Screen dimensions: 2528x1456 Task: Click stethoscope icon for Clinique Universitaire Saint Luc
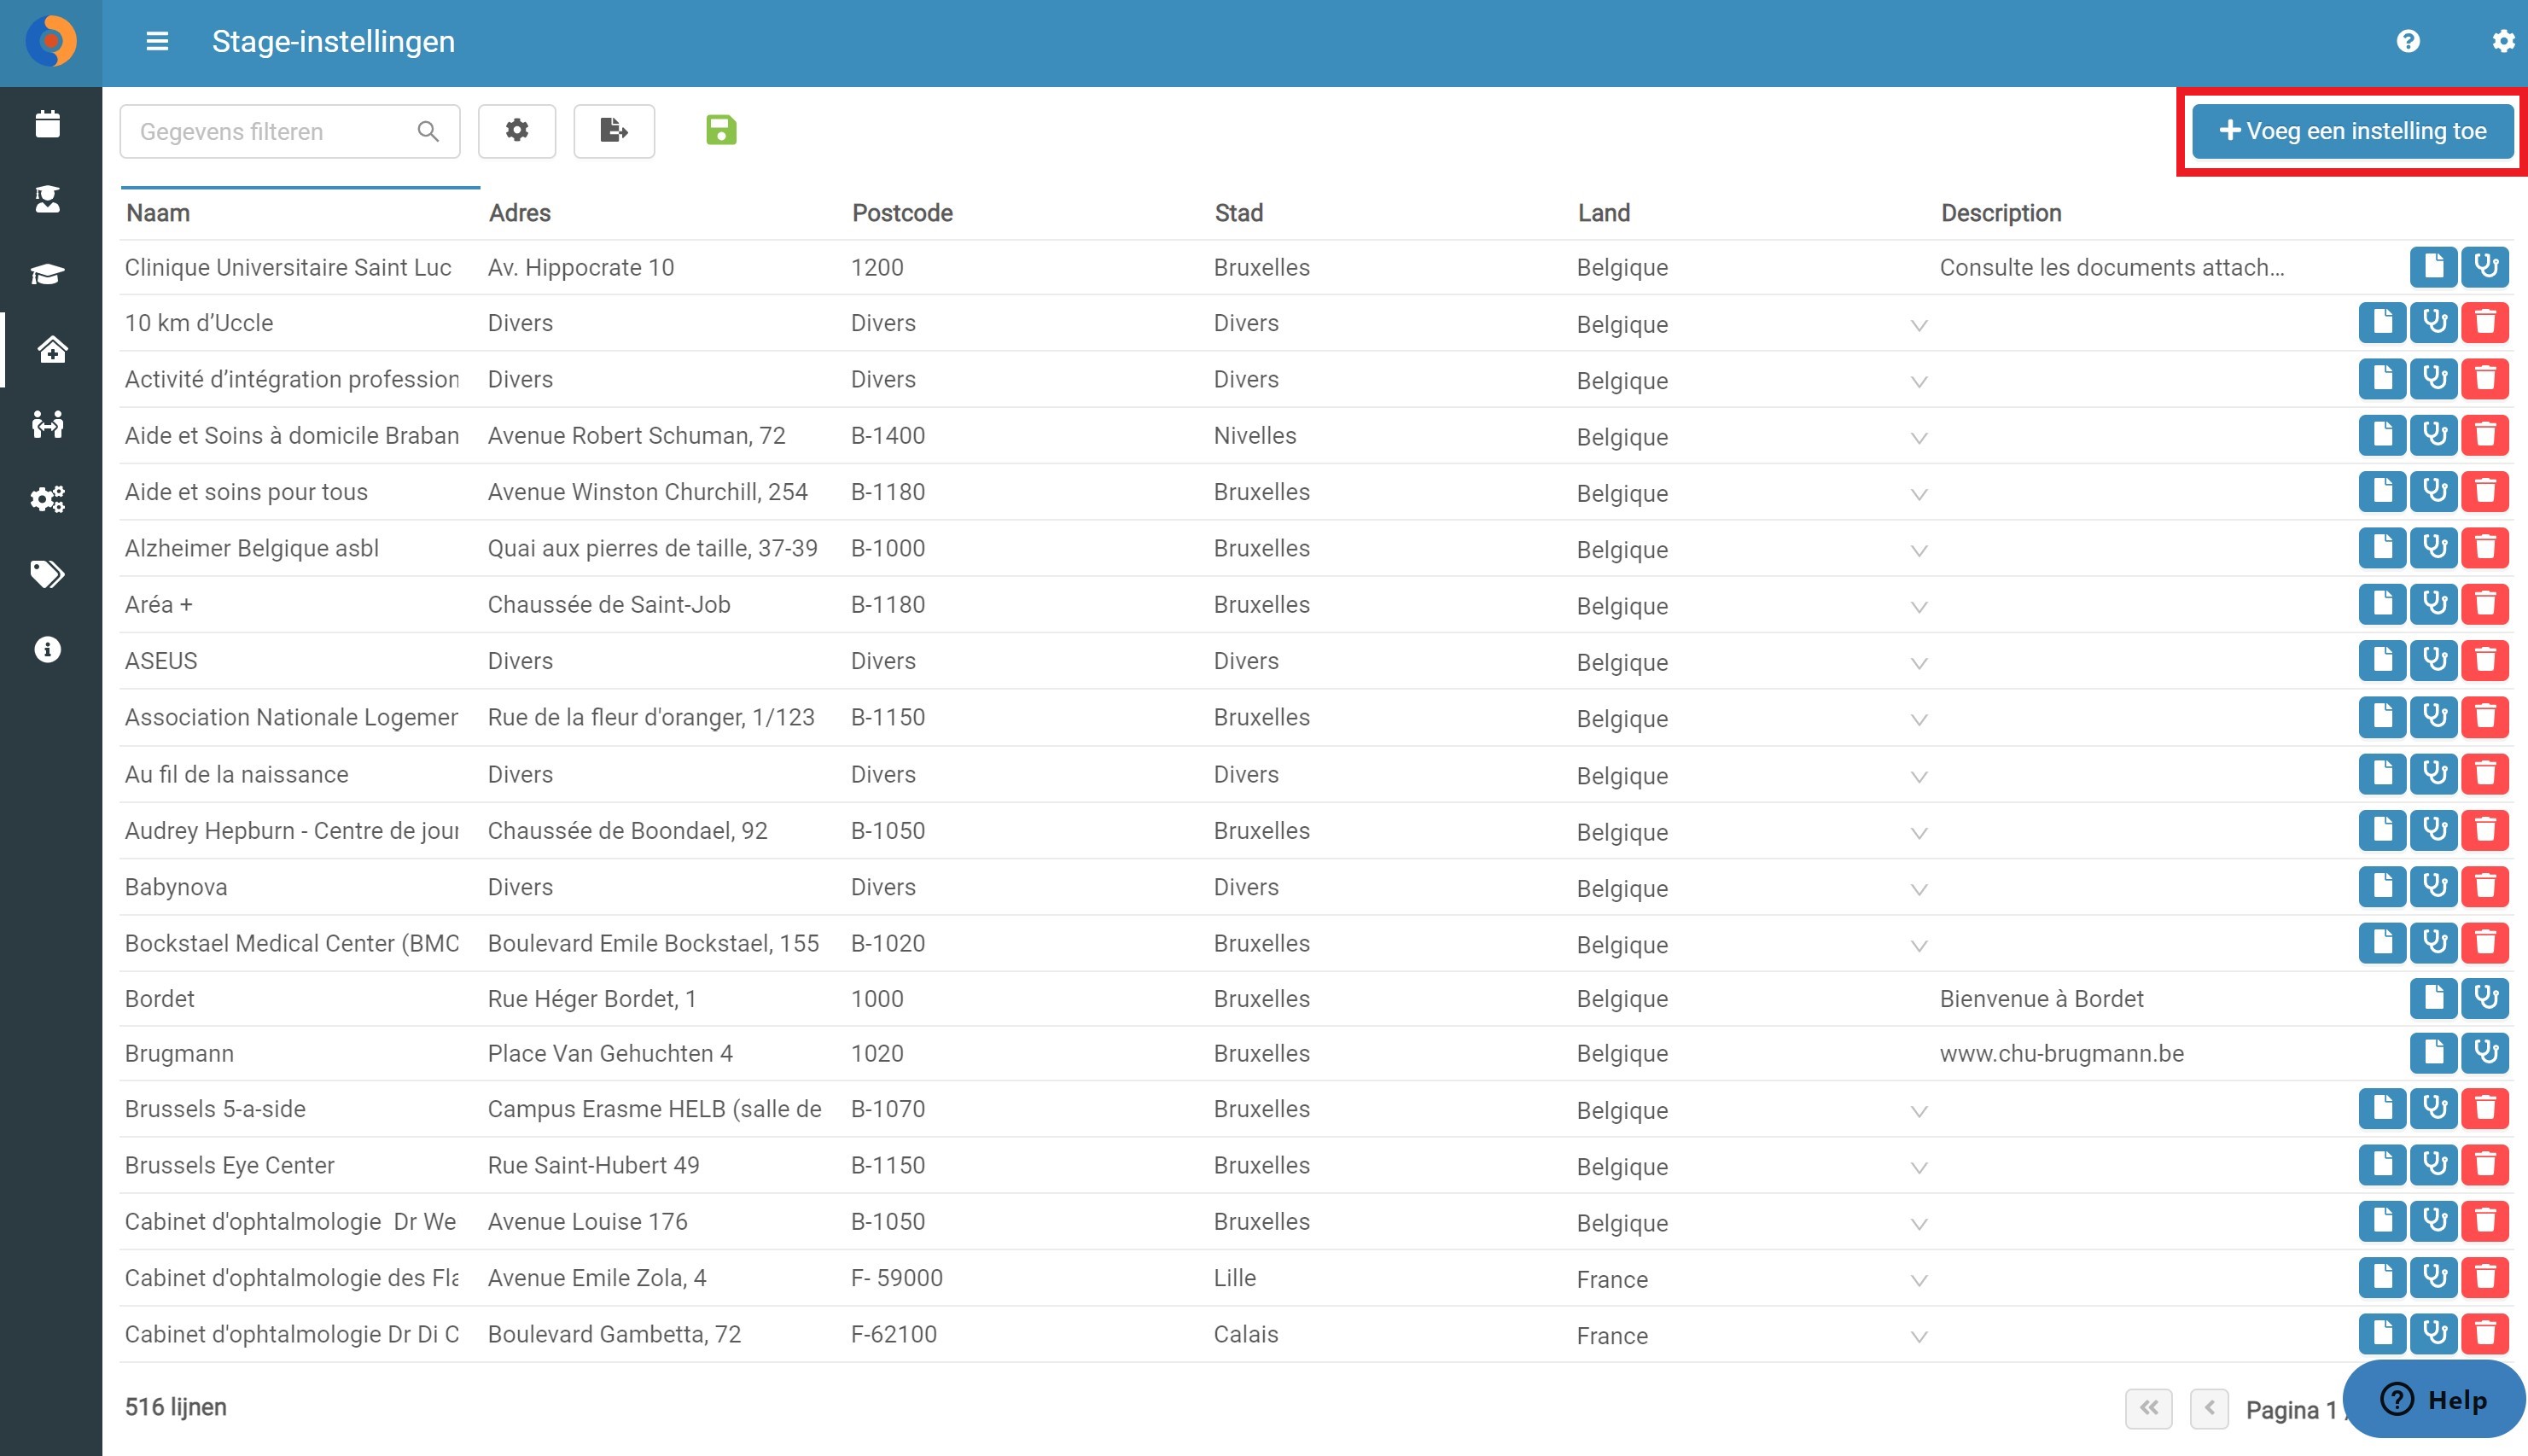pyautogui.click(x=2485, y=266)
